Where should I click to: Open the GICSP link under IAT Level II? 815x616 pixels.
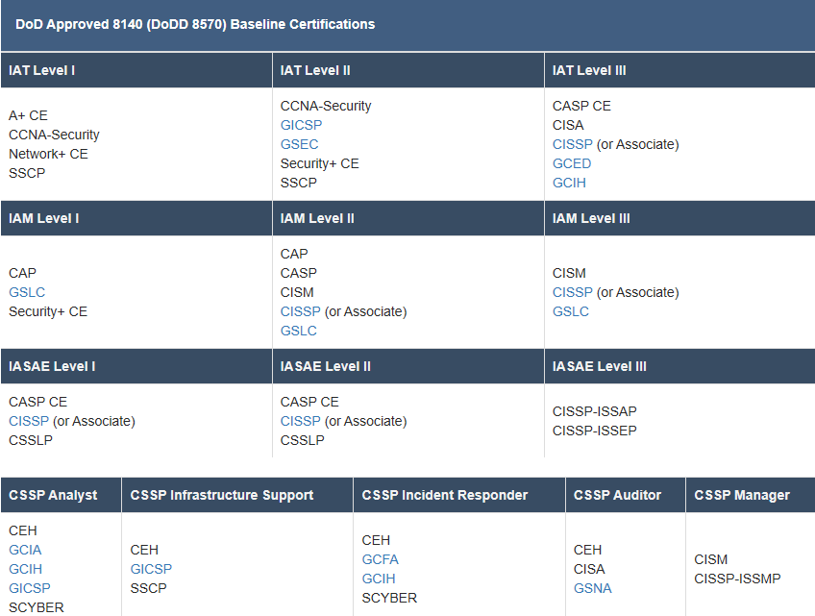click(301, 125)
